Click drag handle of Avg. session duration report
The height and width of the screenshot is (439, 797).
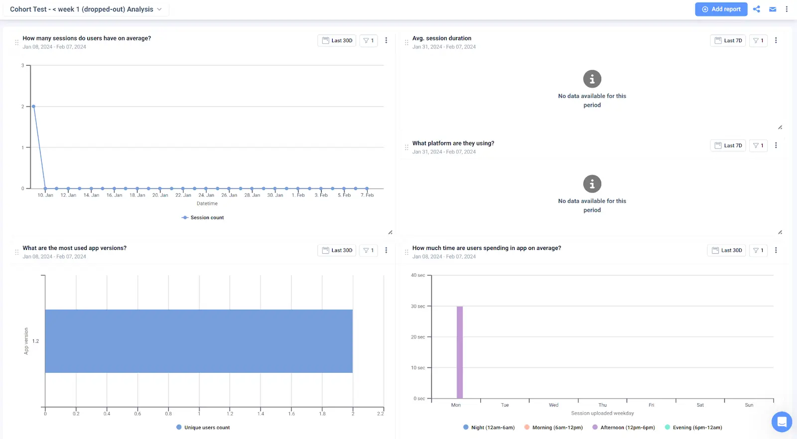406,43
